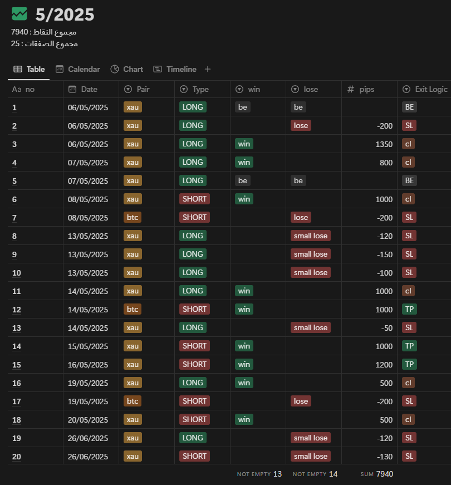Click the select icon in Pair header

(x=128, y=89)
